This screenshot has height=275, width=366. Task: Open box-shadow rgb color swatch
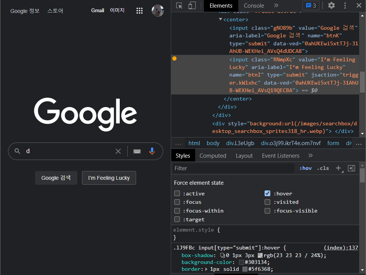click(260, 256)
